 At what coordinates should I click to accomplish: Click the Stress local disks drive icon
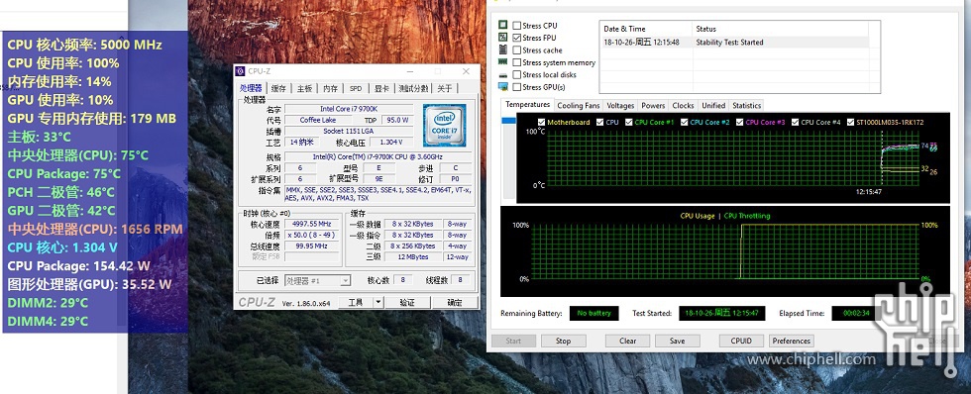click(503, 74)
